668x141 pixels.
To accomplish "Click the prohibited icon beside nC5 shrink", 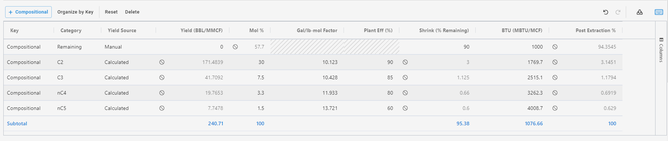I will click(405, 108).
